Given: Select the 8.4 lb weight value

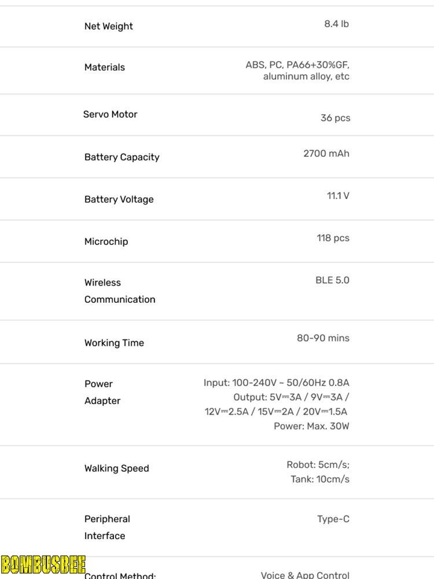Looking at the screenshot, I should [336, 24].
